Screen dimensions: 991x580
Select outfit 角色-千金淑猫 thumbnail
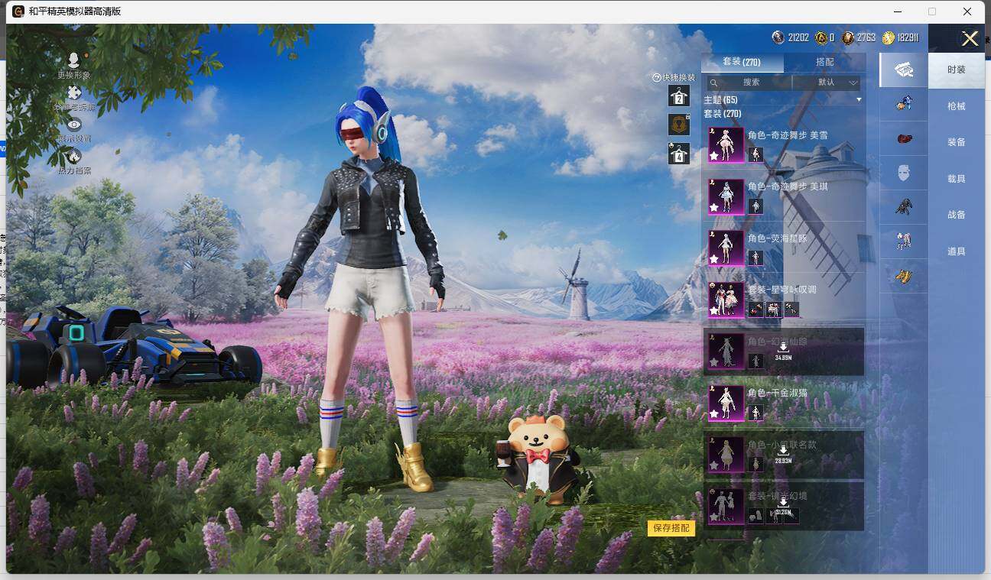click(x=726, y=403)
